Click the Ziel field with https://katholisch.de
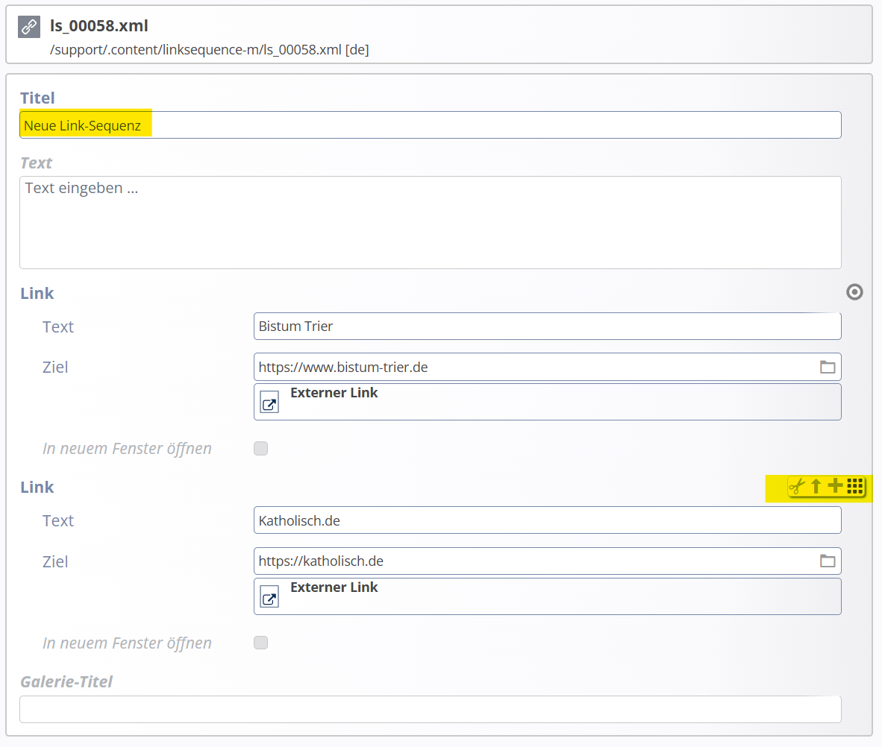 pos(547,561)
